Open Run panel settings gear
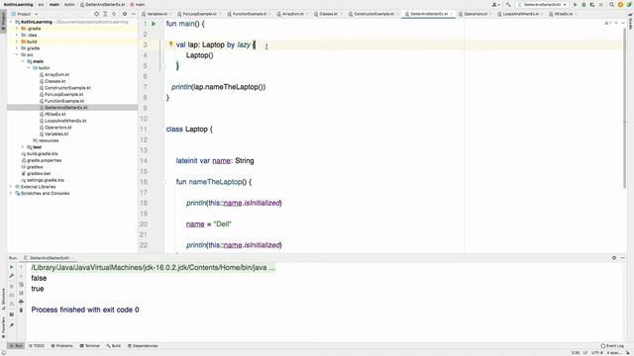634x356 pixels. (614, 257)
